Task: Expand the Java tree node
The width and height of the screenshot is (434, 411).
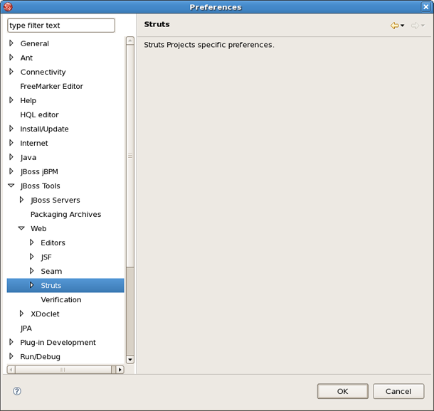Action: tap(11, 157)
